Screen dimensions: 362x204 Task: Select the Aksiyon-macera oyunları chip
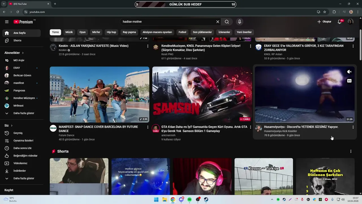click(x=157, y=32)
